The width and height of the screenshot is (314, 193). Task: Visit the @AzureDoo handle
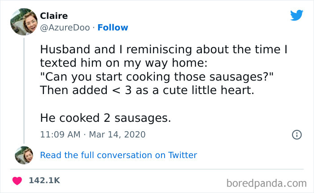click(x=65, y=27)
